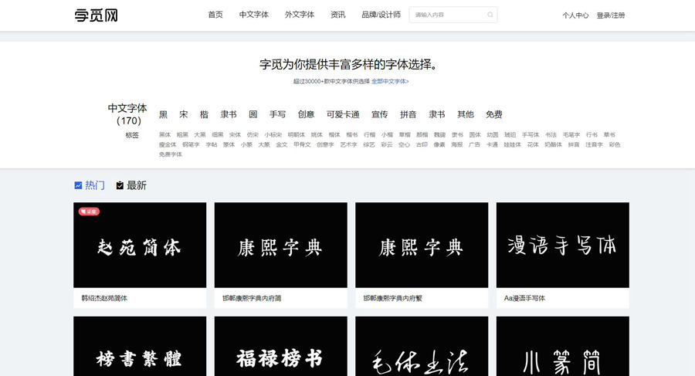The width and height of the screenshot is (695, 376).
Task: Click the 行楷 tag
Action: point(369,135)
